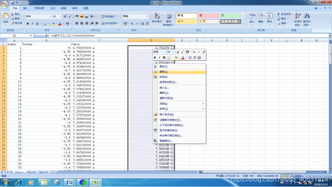Switch to Sheet2 worksheet tab
Screen dimensions: 332x187
[x=31, y=172]
